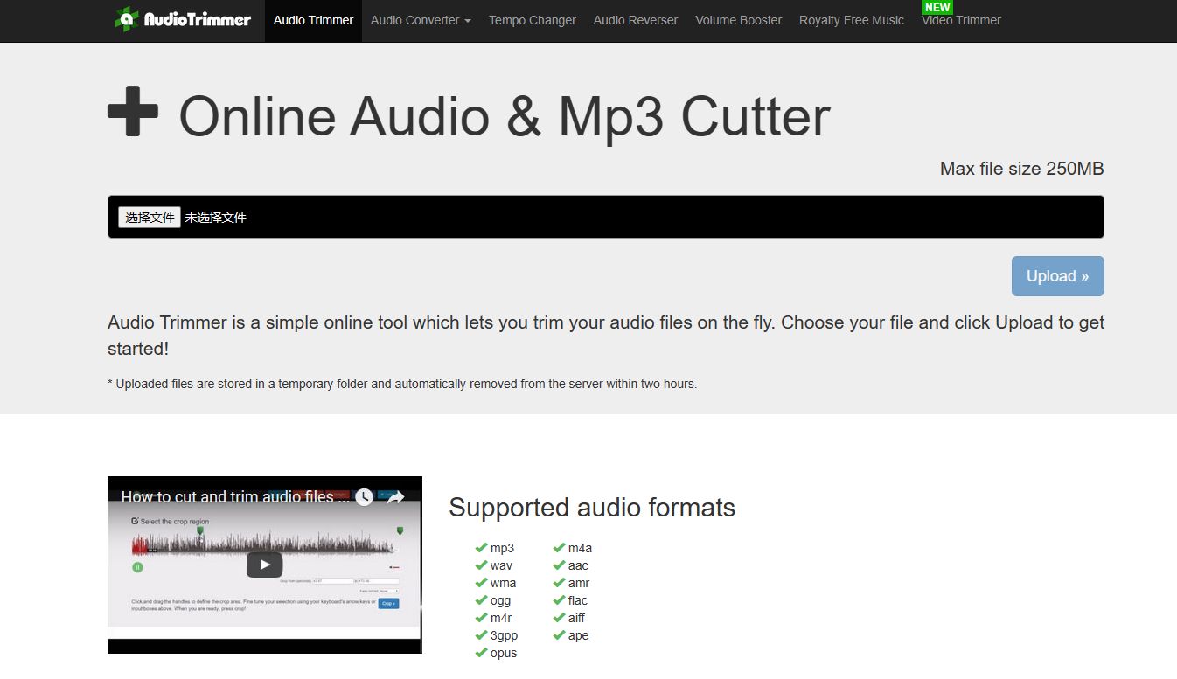The height and width of the screenshot is (679, 1177).
Task: Click the green checkmark beside opus
Action: 481,653
